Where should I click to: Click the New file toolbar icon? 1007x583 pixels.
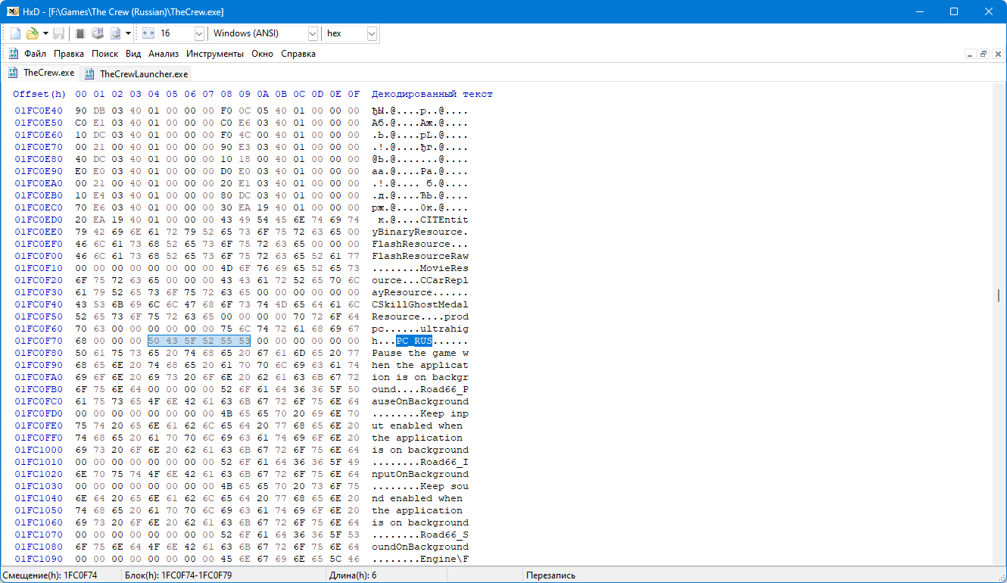15,33
